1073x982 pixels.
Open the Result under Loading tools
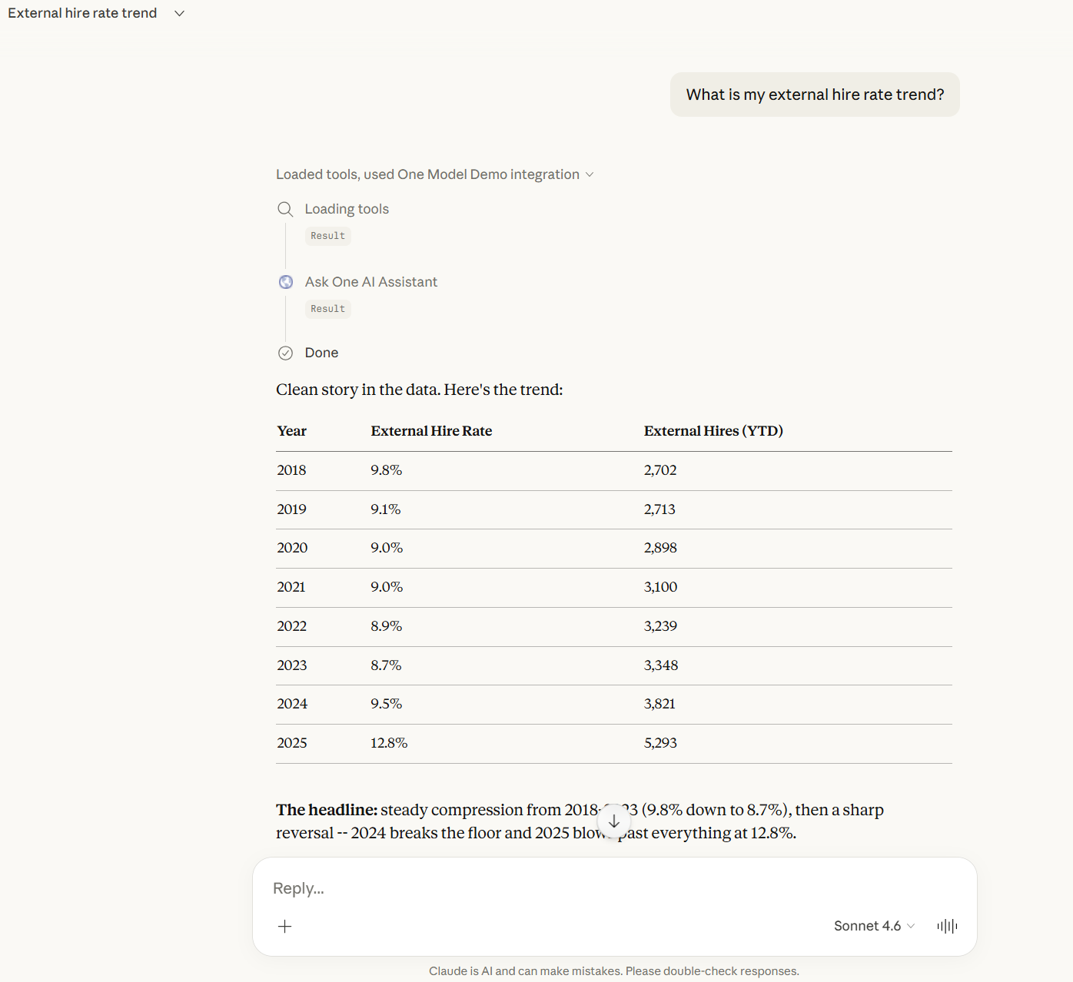tap(328, 236)
